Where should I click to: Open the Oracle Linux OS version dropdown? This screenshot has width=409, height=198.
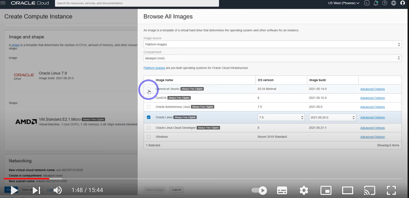point(281,117)
